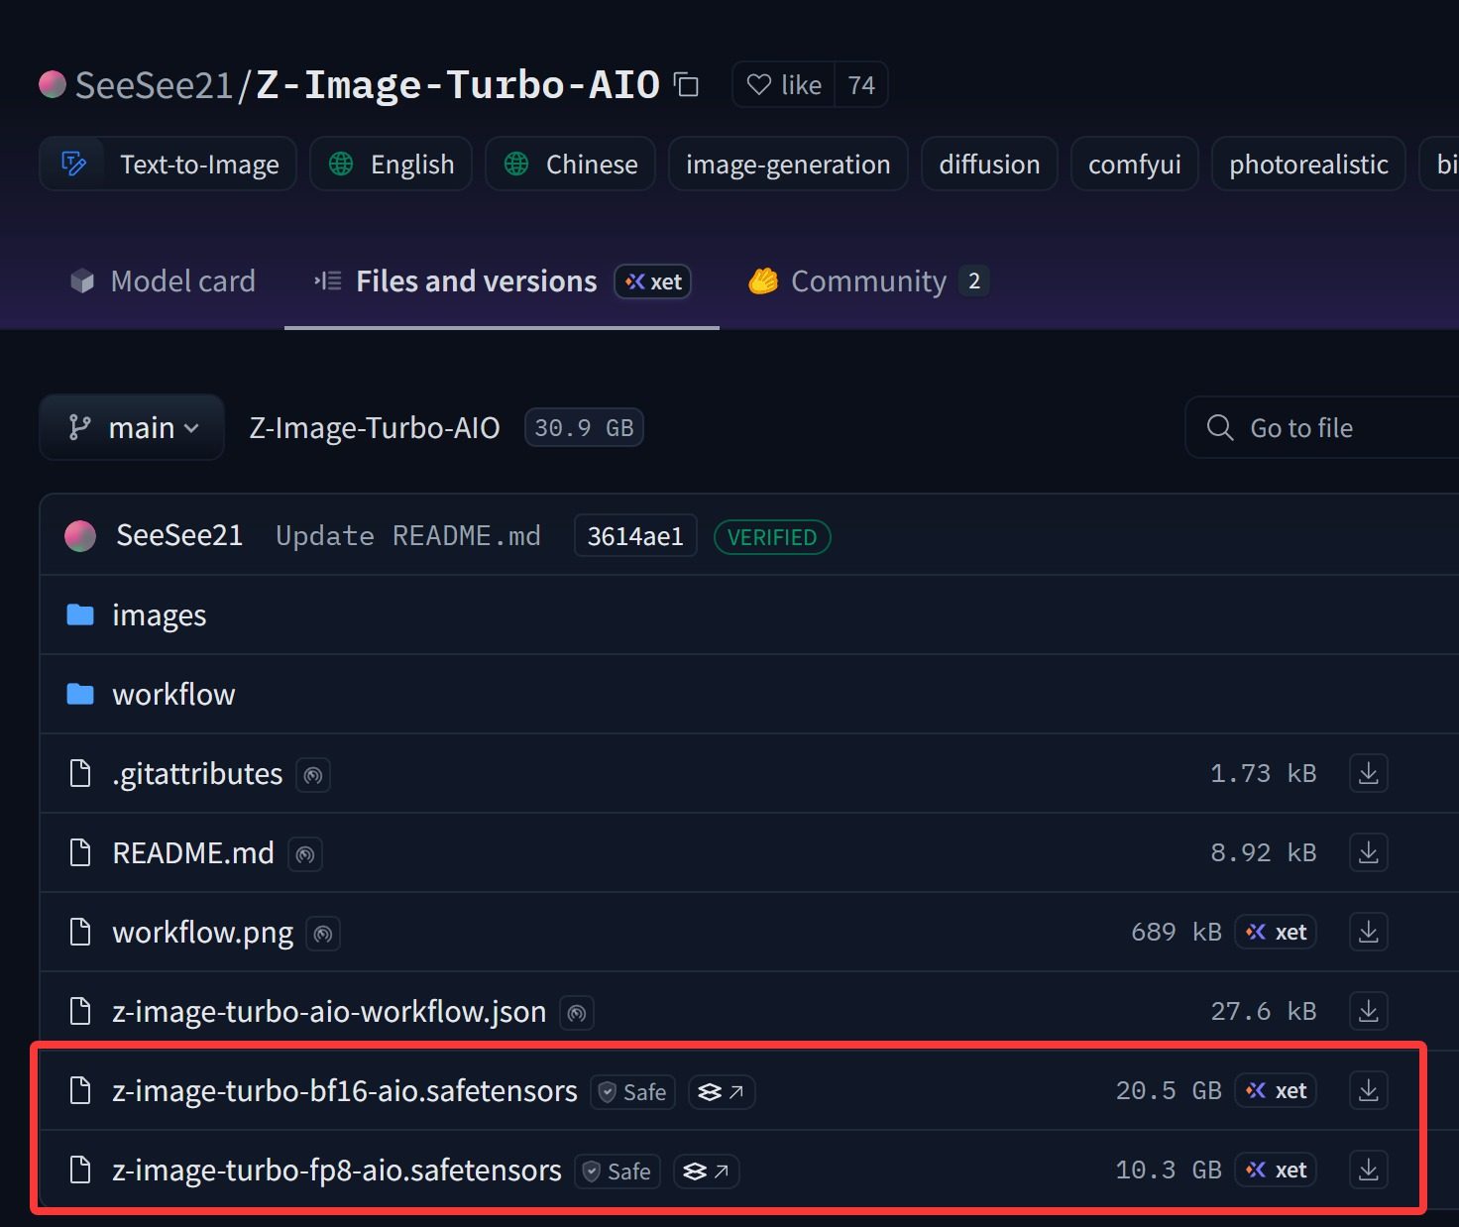Download the z-image-turbo-fp8-aio.safetensors file
1459x1227 pixels.
[x=1368, y=1170]
